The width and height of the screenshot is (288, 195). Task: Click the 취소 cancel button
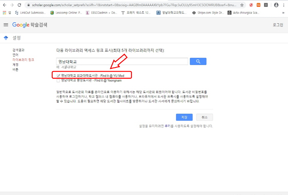click(204, 117)
